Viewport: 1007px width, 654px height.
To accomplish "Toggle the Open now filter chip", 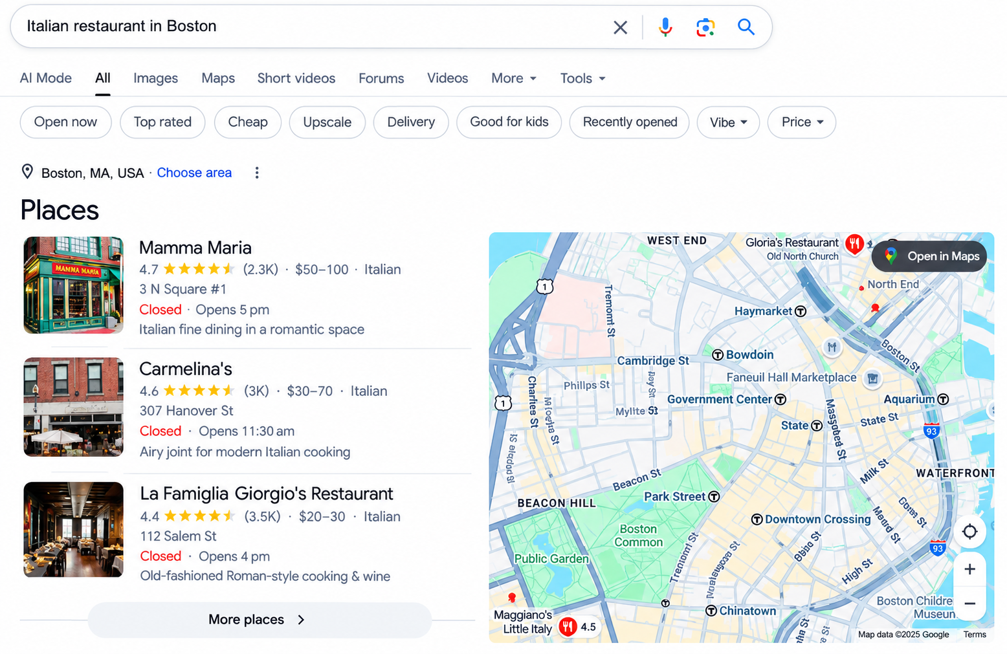I will click(x=65, y=122).
